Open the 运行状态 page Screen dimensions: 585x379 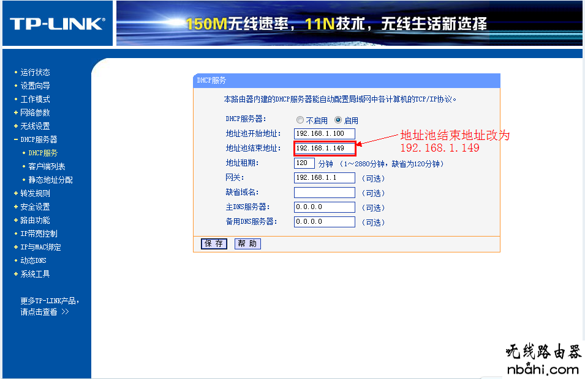[35, 72]
